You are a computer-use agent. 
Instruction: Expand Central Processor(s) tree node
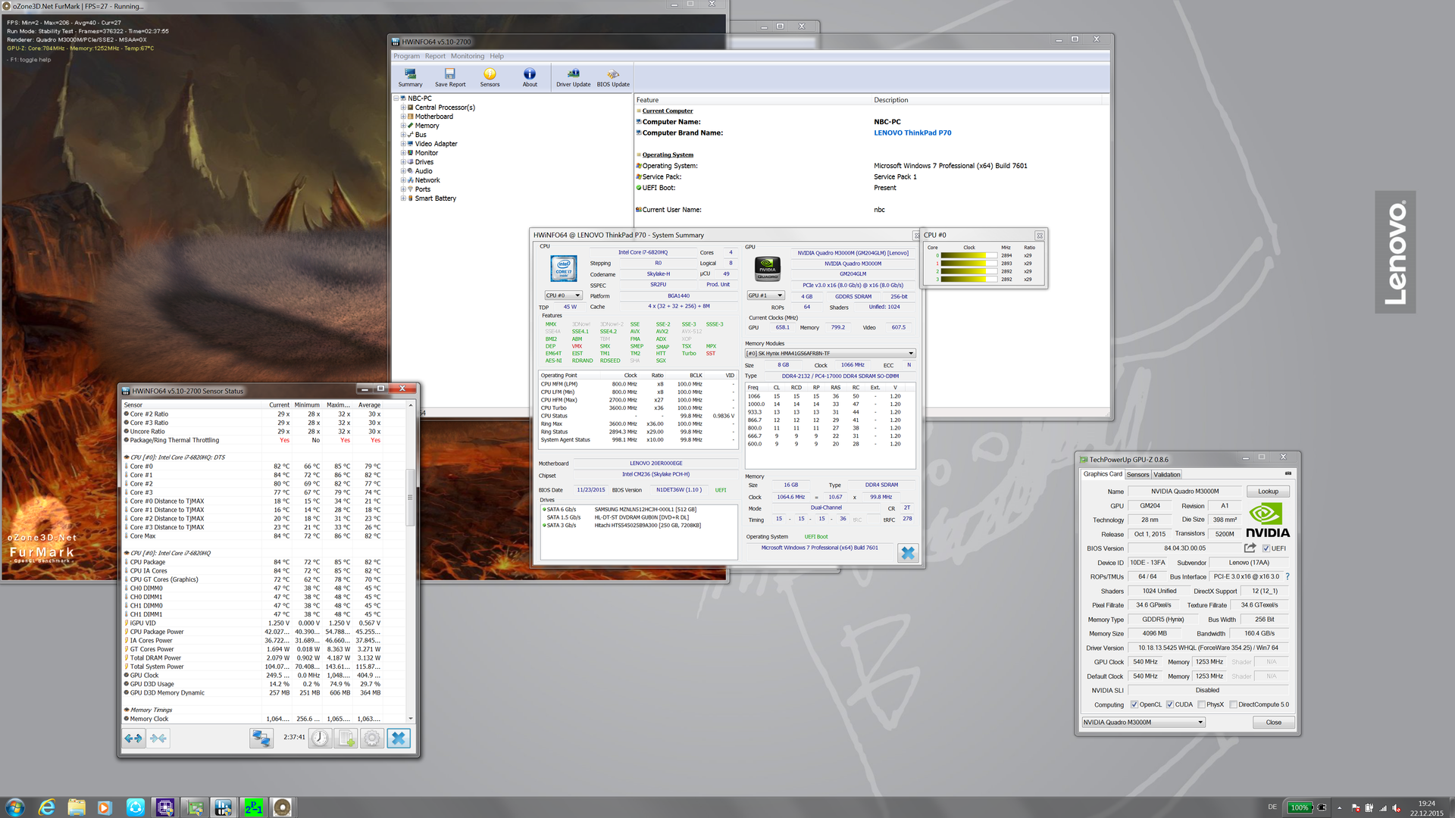tap(403, 108)
